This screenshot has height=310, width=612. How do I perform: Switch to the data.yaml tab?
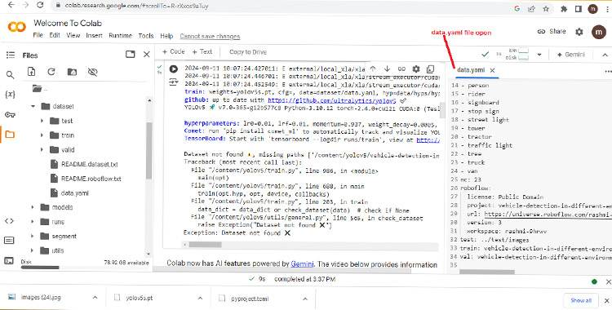(471, 70)
